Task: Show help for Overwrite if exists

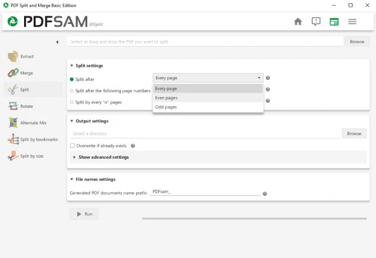Action: coord(133,146)
